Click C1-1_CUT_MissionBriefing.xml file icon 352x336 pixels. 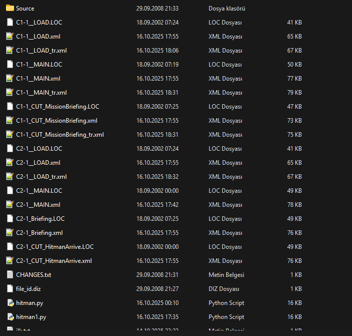point(10,120)
